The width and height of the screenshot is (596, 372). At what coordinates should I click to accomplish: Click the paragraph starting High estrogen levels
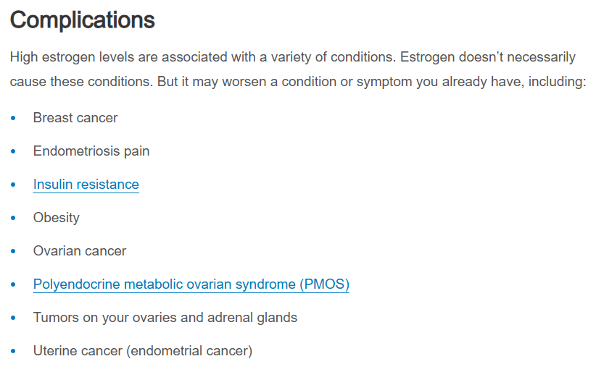click(x=298, y=69)
